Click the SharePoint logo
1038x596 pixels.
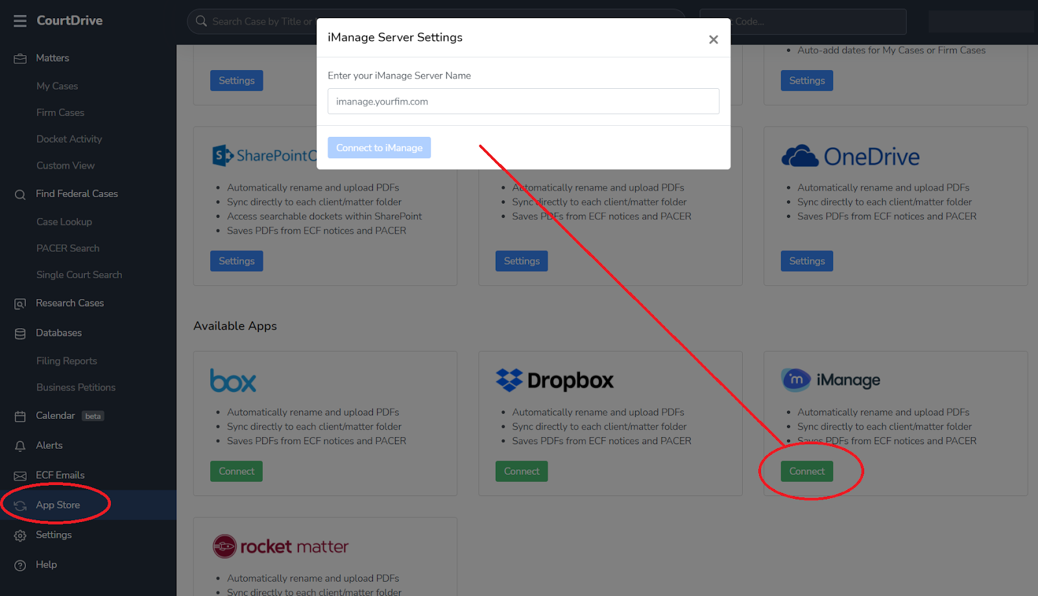pyautogui.click(x=265, y=156)
